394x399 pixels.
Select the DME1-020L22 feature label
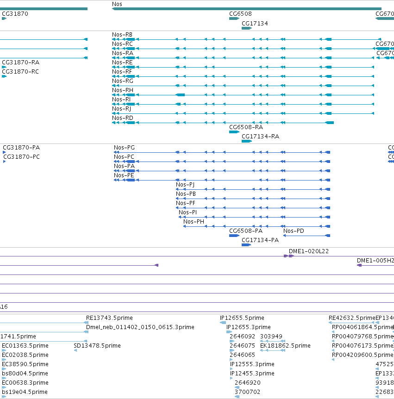tap(309, 251)
